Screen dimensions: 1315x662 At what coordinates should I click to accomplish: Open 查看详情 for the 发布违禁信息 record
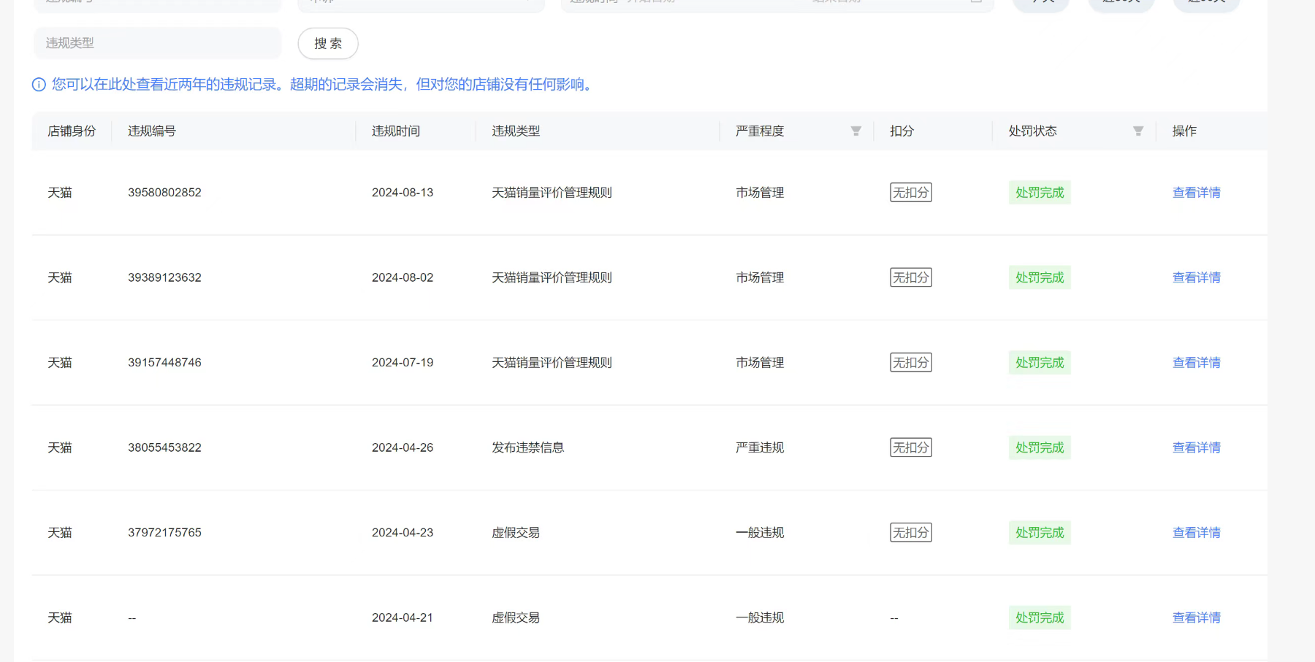coord(1196,447)
